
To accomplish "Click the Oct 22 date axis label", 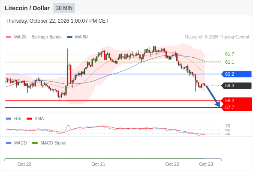I will [172, 164].
